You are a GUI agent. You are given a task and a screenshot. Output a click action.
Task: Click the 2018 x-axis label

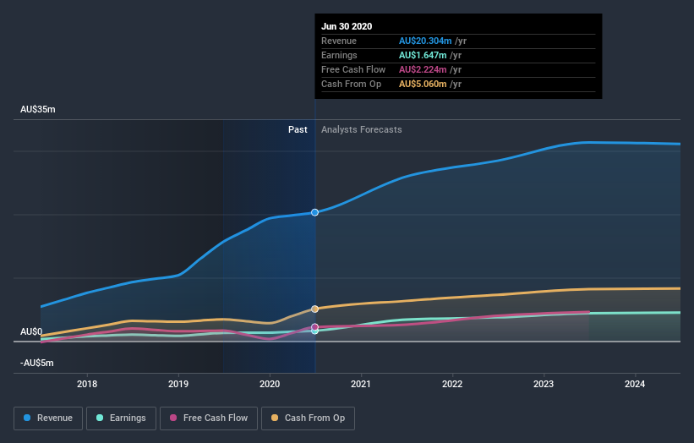[87, 384]
